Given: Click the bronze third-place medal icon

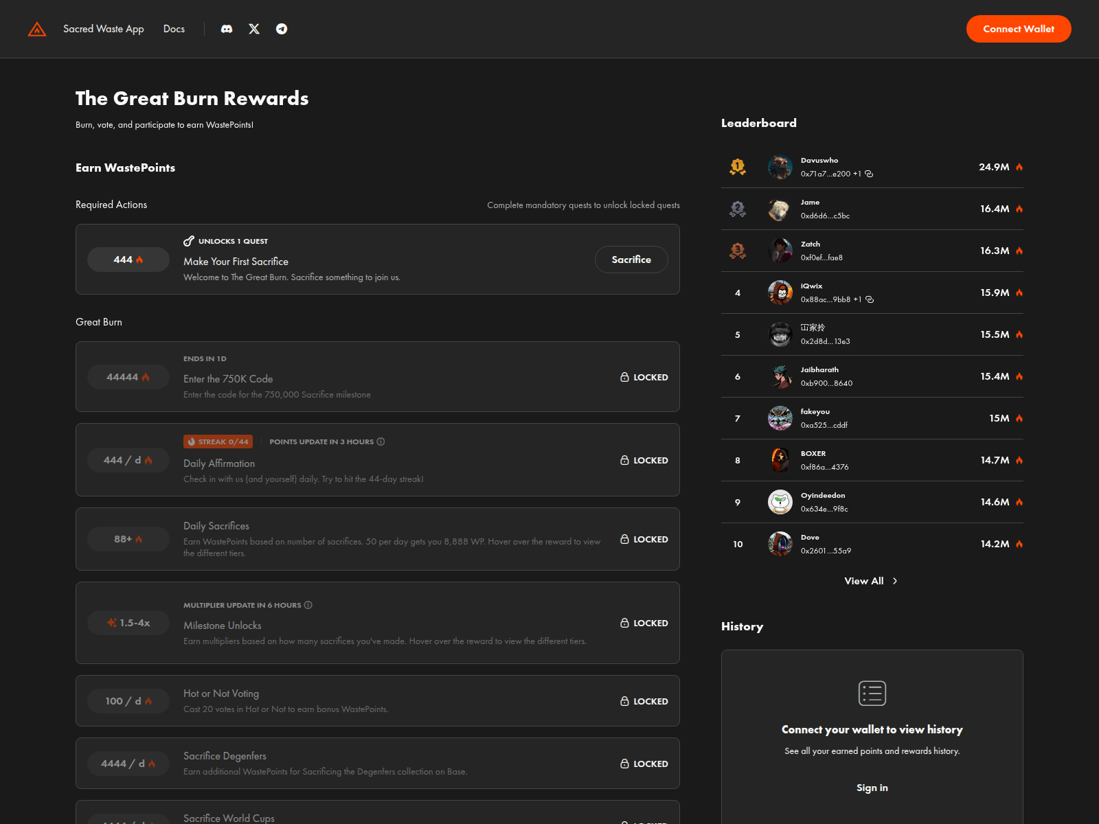Looking at the screenshot, I should click(x=738, y=251).
